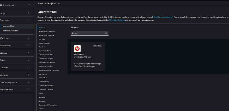Follow the Red Hat Marketplace link

(162, 17)
